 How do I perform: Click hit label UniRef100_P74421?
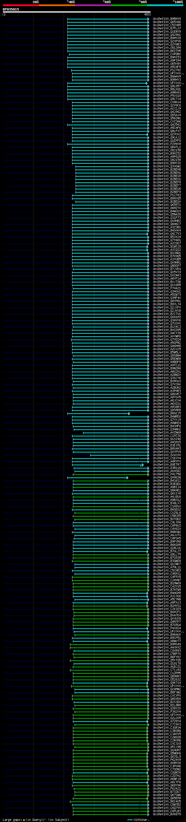pos(167,288)
